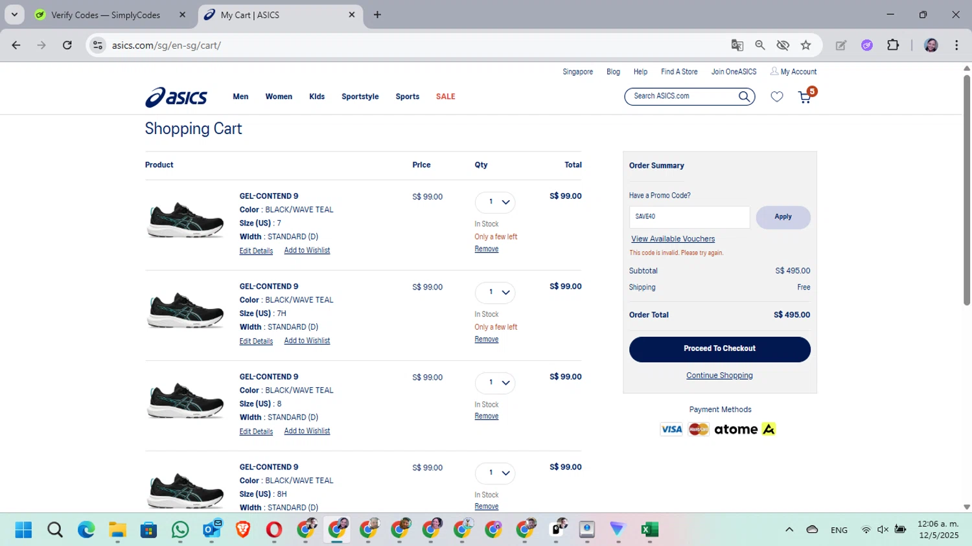Open quantity dropdown for size 7H shoe
Screen dimensions: 972x546
pyautogui.click(x=495, y=292)
